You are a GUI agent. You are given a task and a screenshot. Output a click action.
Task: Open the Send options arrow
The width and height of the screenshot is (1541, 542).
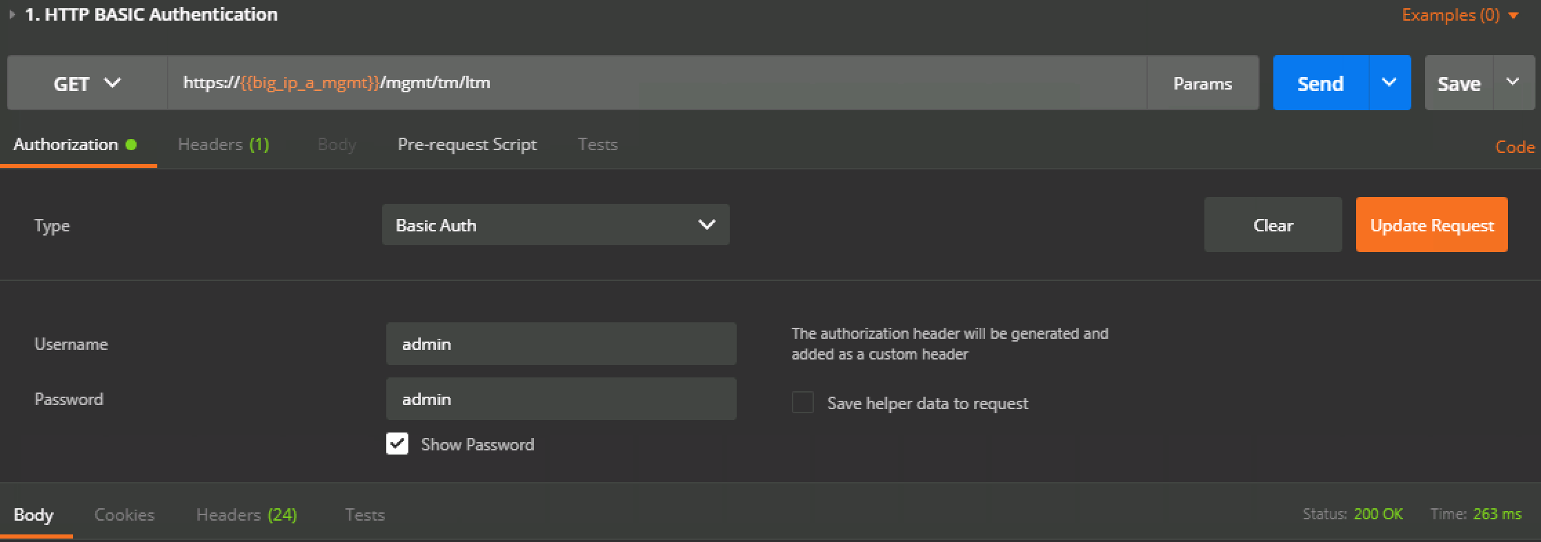tap(1389, 83)
